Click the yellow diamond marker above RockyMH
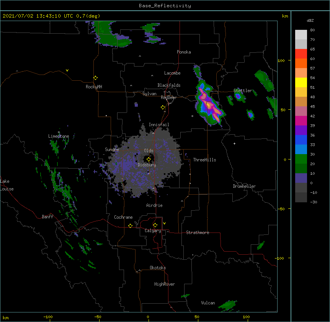Image resolution: width=330 pixels, height=322 pixels. click(96, 78)
